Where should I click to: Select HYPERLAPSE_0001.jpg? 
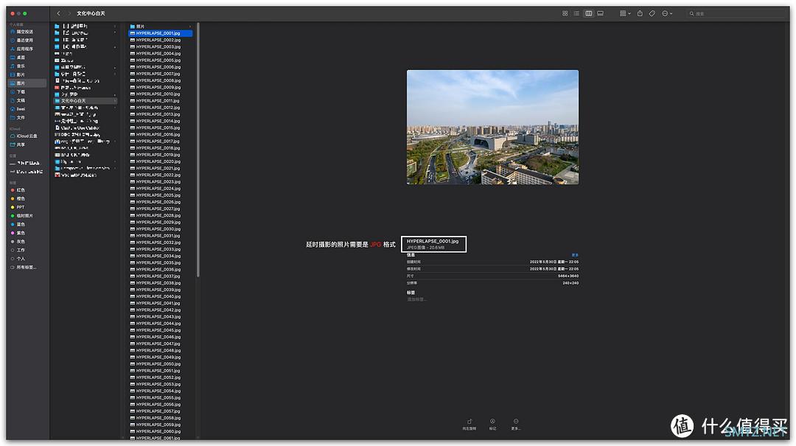point(161,33)
